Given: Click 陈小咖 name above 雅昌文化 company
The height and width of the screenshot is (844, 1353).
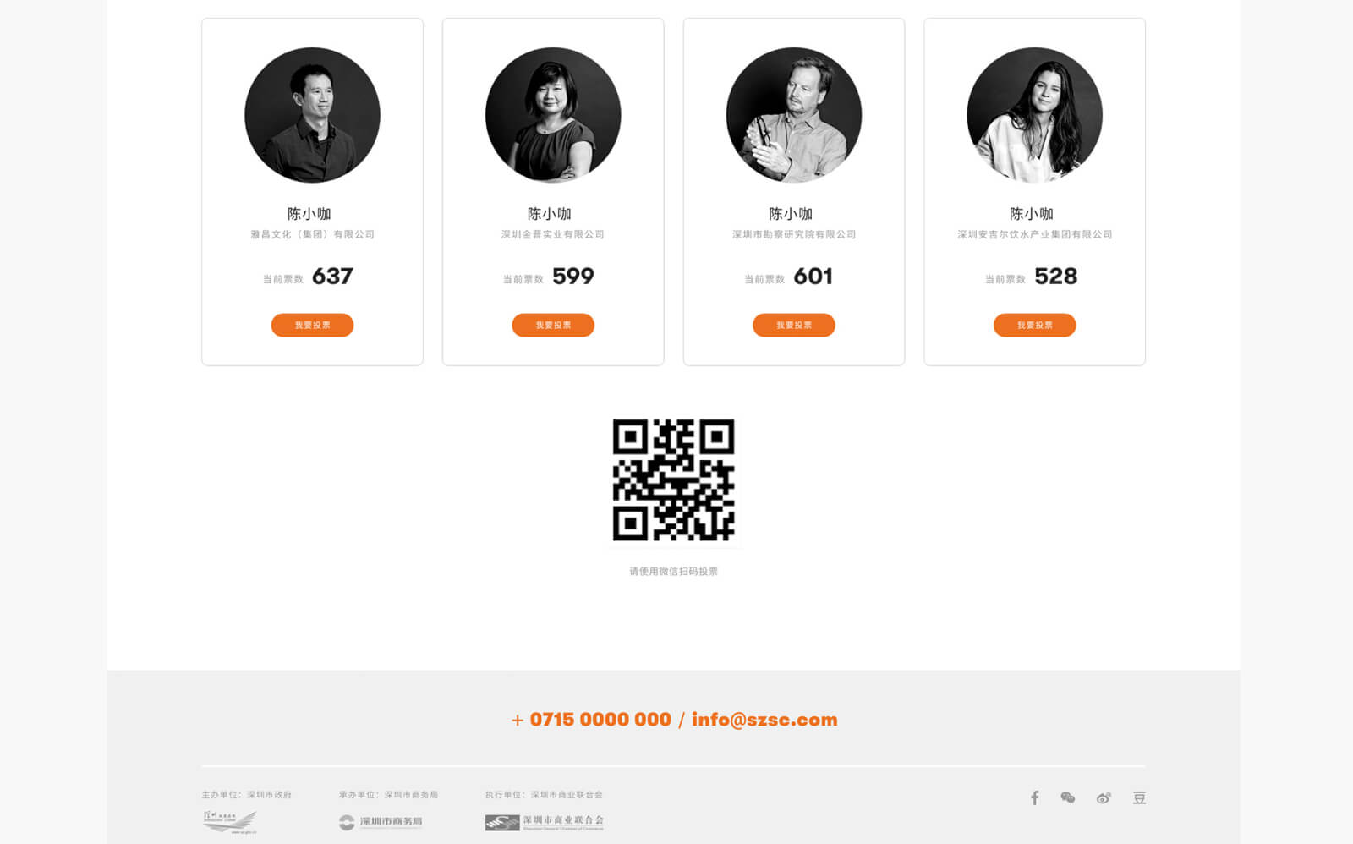Looking at the screenshot, I should click(309, 214).
